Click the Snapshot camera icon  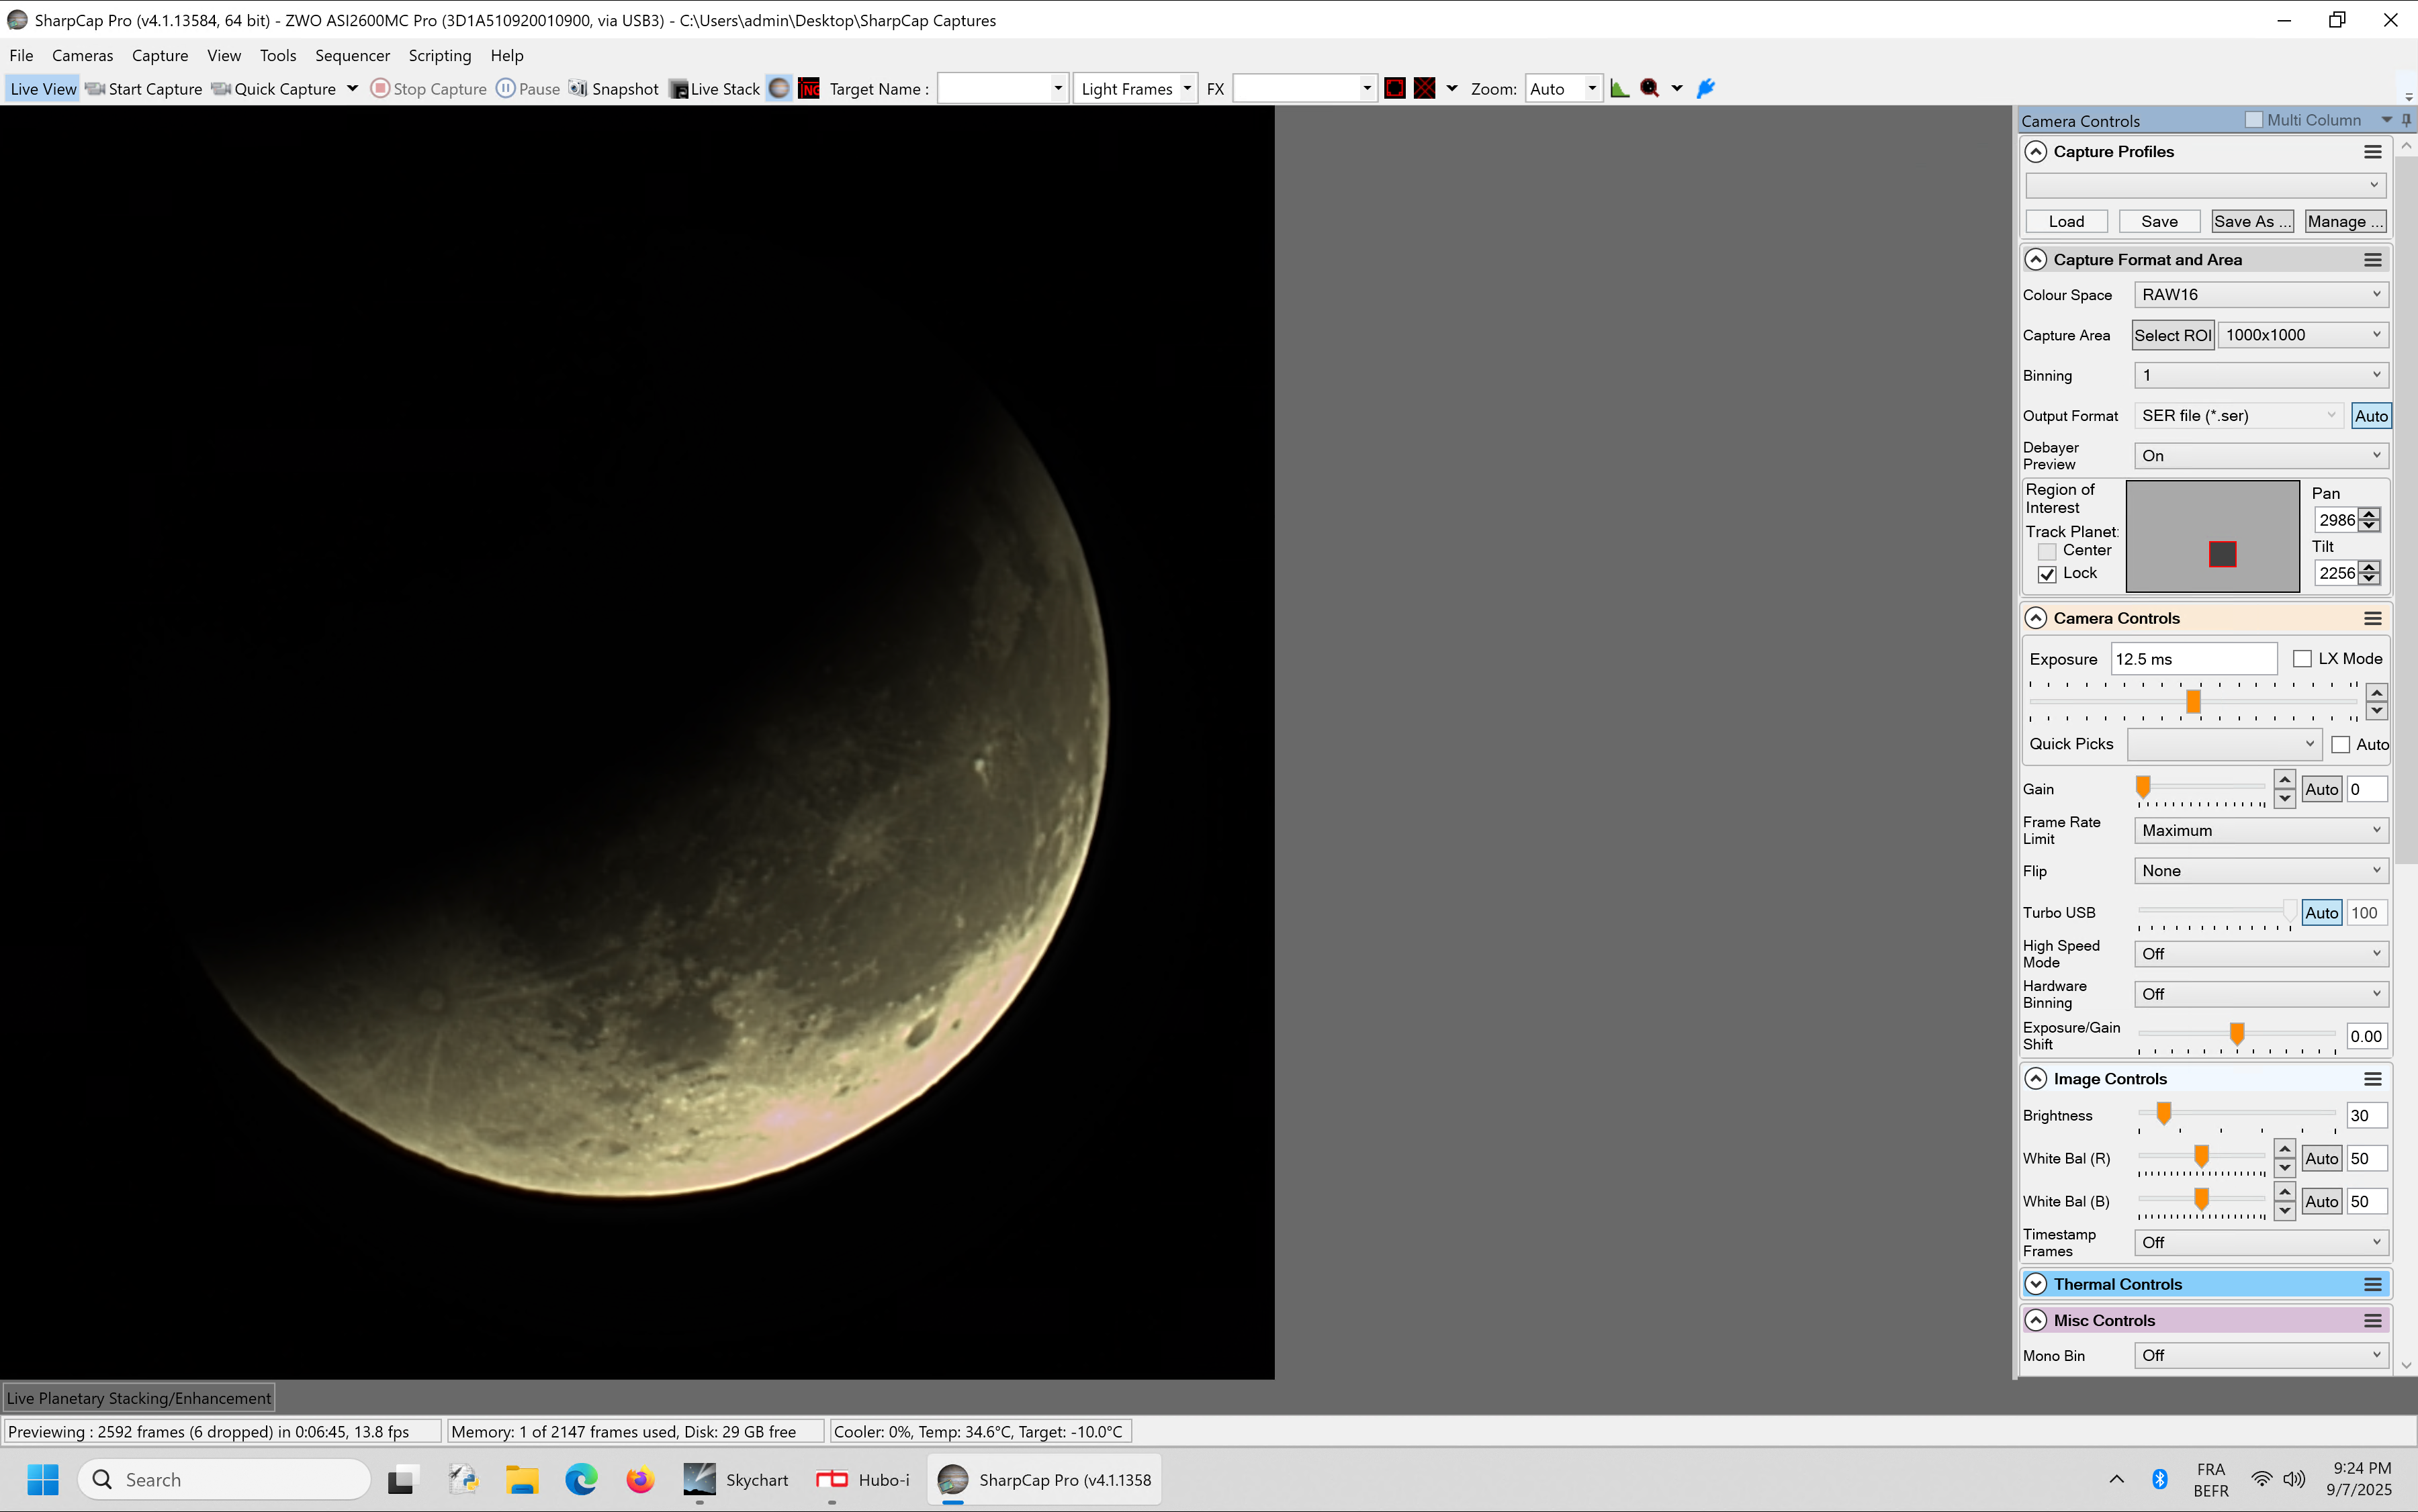[578, 89]
